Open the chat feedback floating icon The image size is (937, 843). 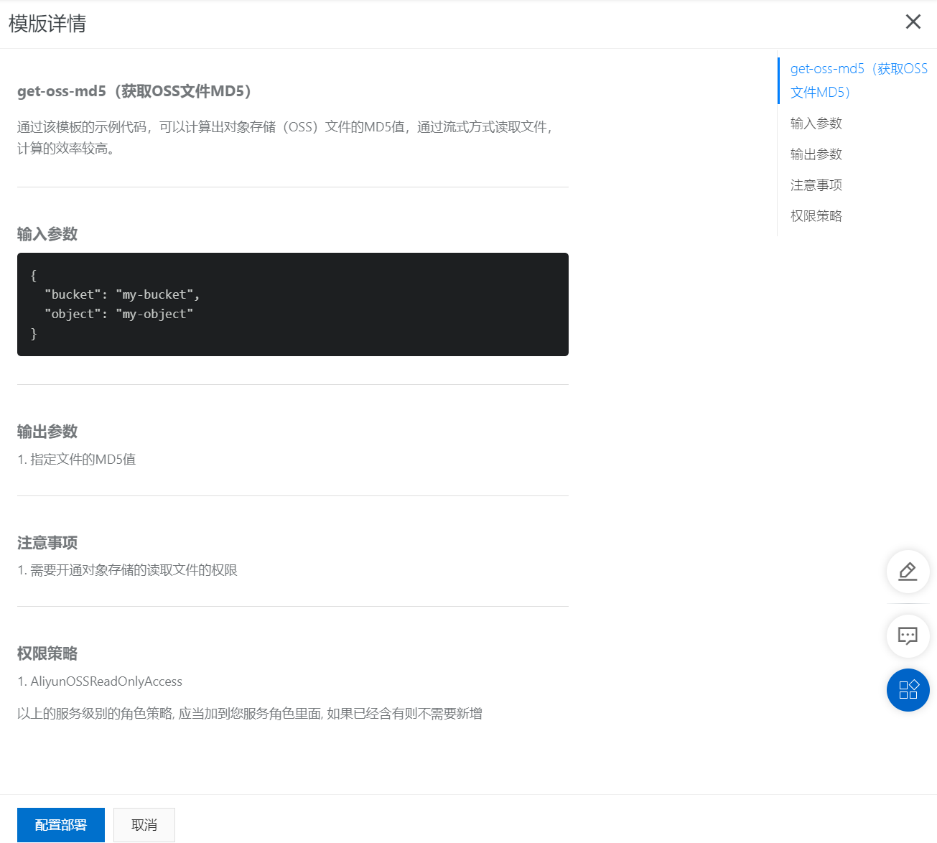(908, 635)
